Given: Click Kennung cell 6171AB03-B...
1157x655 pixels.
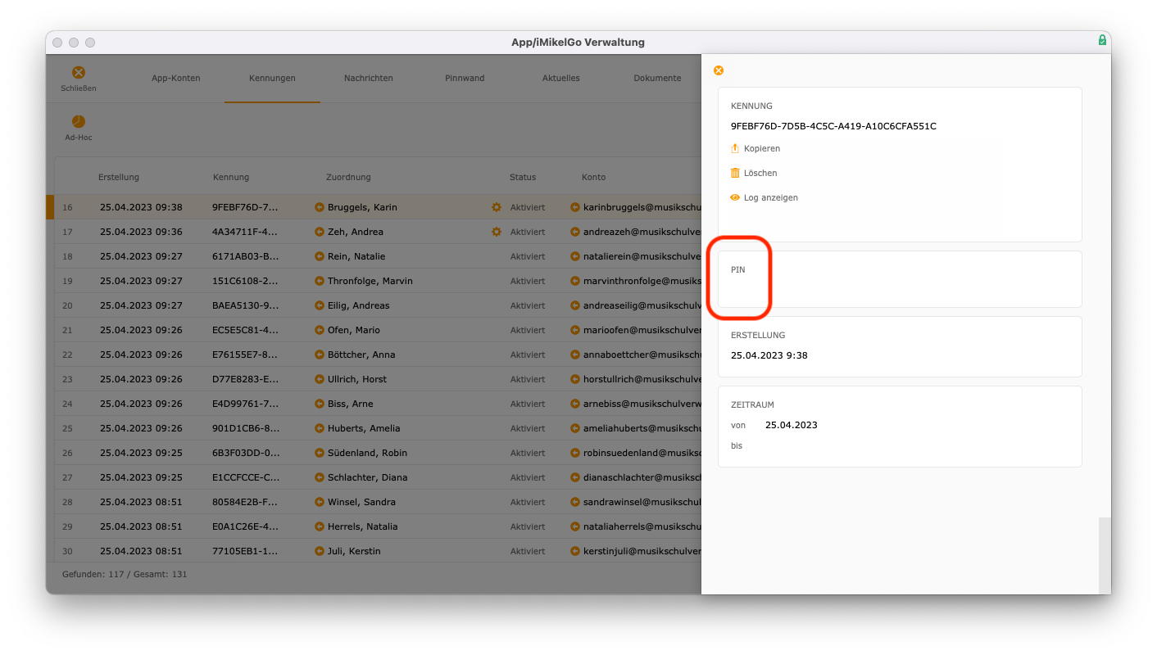Looking at the screenshot, I should coord(246,256).
